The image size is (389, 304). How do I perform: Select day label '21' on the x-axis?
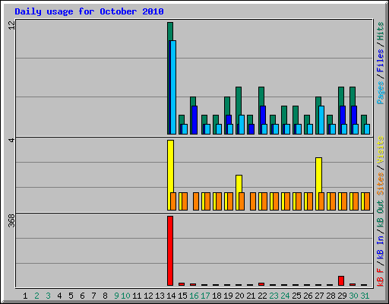(x=251, y=296)
